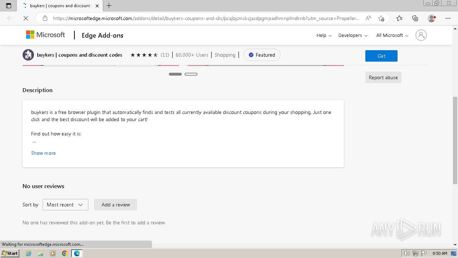Click the 'Waiting for microsoftedge' status text
The width and height of the screenshot is (458, 258).
coord(43,244)
